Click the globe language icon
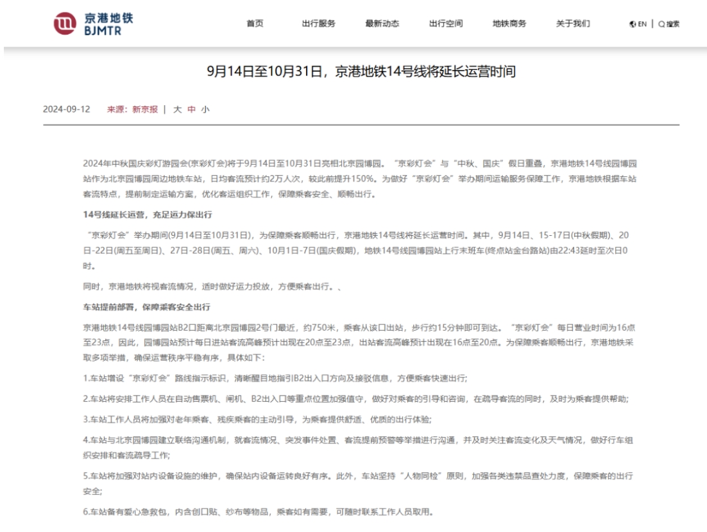 pos(633,24)
